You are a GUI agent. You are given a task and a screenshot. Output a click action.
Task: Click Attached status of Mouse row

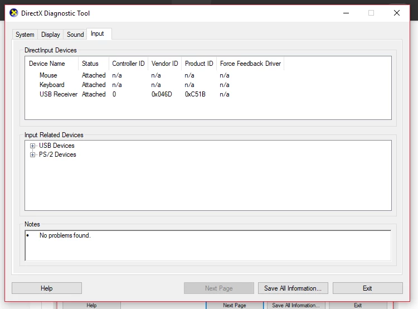pos(94,75)
